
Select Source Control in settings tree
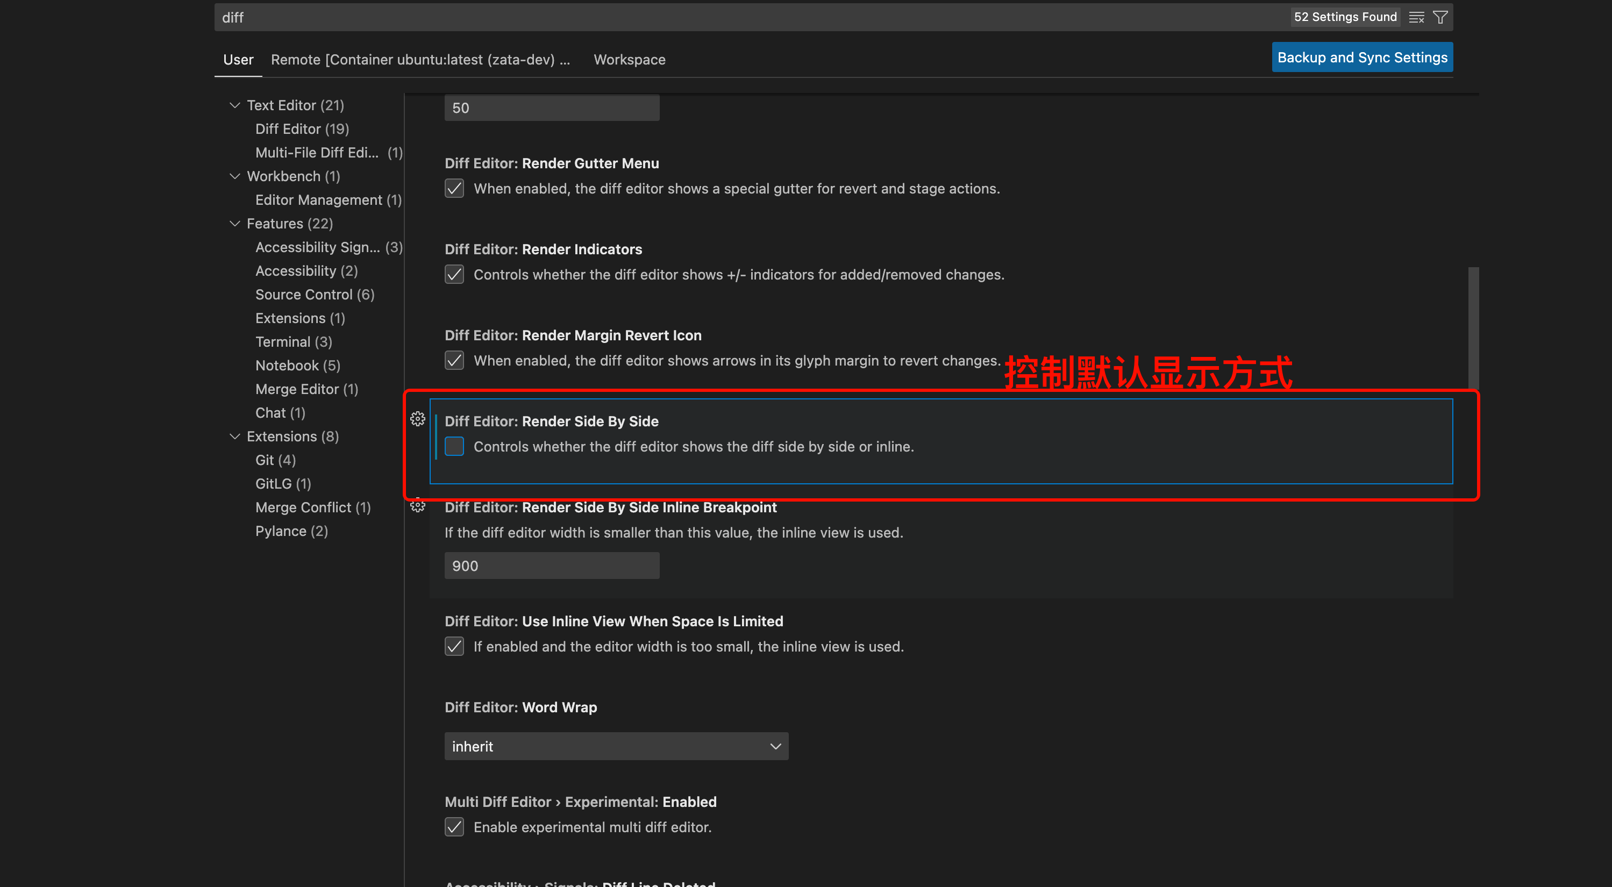coord(314,295)
